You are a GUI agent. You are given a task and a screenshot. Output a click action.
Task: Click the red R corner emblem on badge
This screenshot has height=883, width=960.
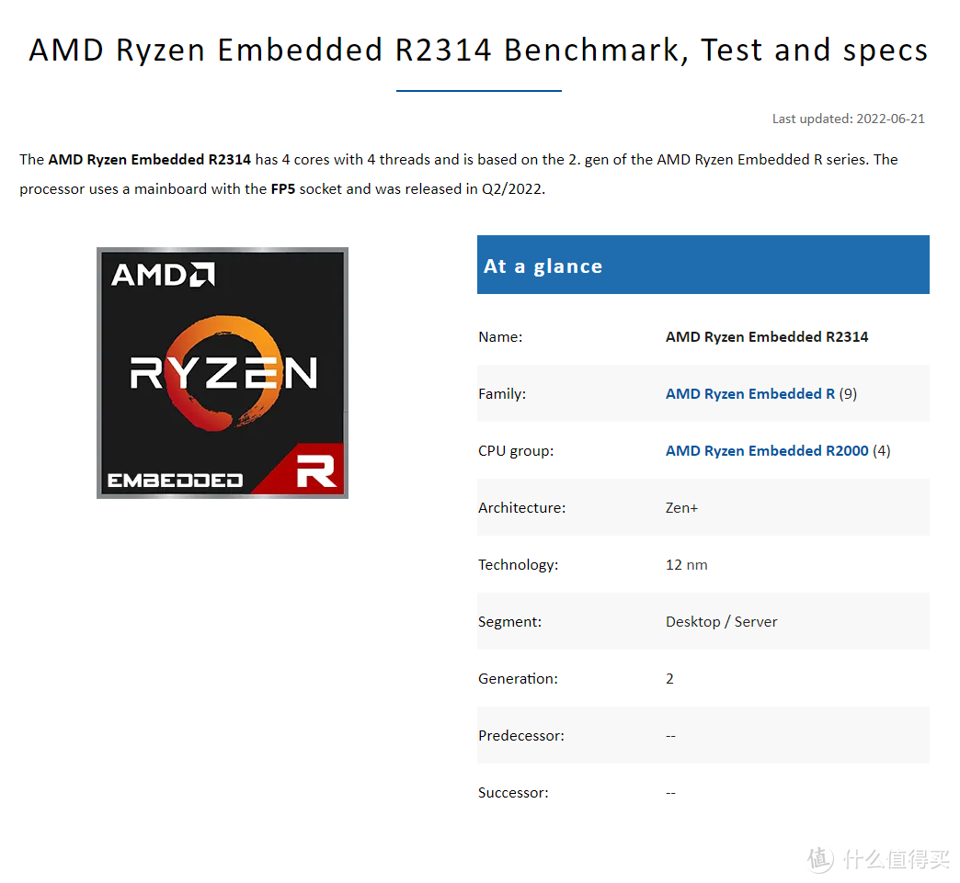[x=316, y=469]
